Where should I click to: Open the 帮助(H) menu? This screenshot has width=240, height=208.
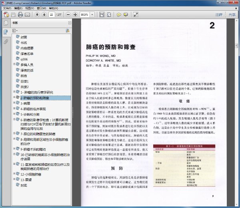click(54, 8)
